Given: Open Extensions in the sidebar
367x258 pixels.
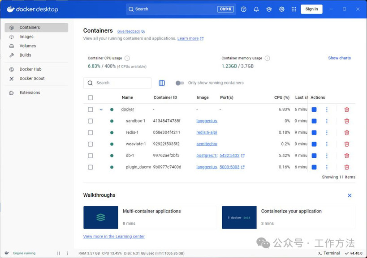Looking at the screenshot, I should [36, 93].
